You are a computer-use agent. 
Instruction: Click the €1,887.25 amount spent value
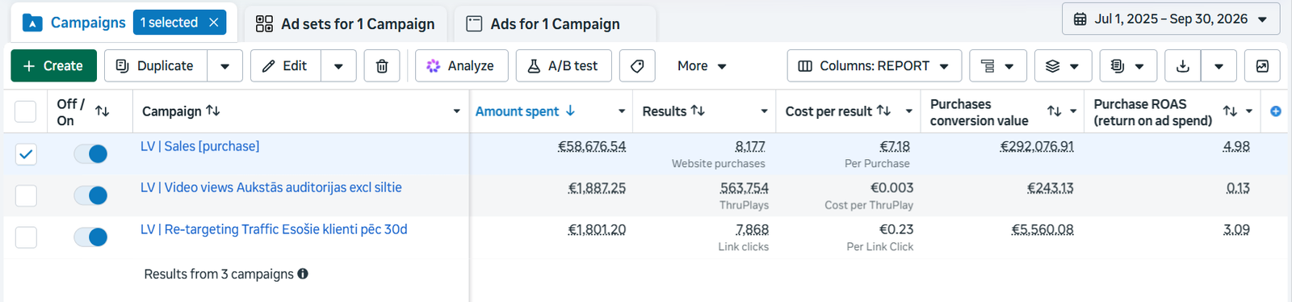click(597, 188)
